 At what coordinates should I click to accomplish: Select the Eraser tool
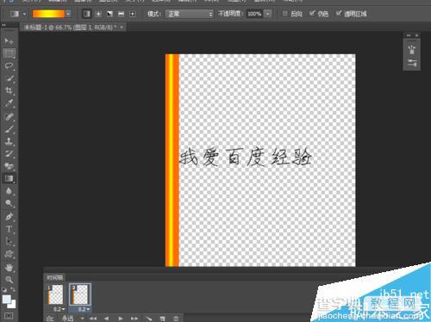[9, 166]
